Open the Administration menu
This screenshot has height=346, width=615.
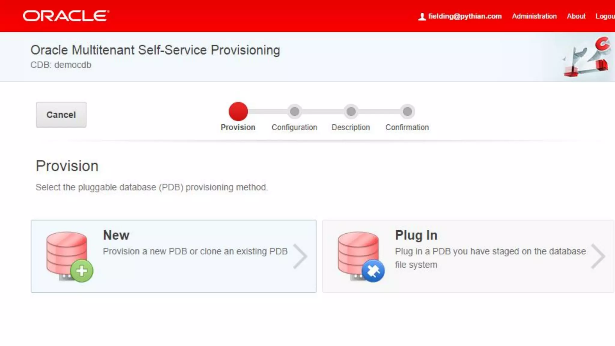pyautogui.click(x=534, y=16)
